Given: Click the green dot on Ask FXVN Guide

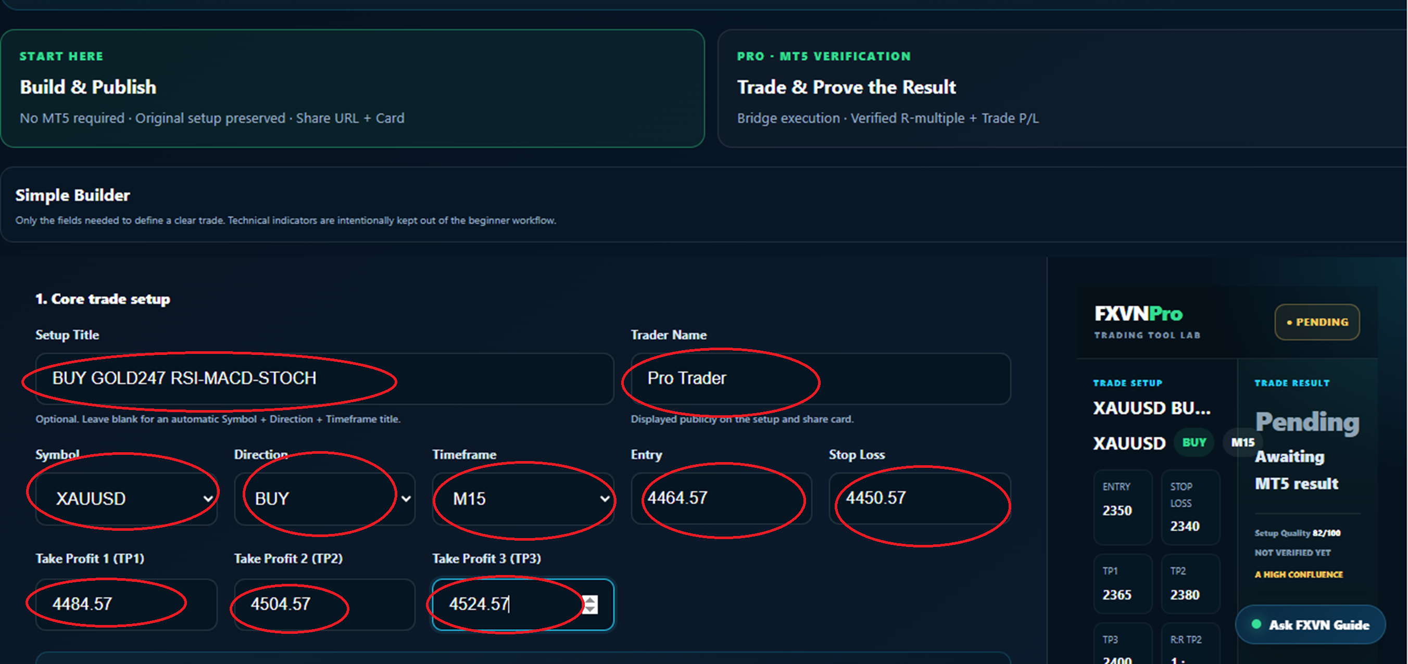Looking at the screenshot, I should [1256, 624].
